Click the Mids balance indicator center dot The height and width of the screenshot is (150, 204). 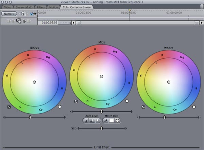coord(101,77)
